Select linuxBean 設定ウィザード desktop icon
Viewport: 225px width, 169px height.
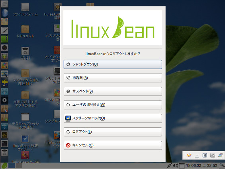[x=25, y=143]
